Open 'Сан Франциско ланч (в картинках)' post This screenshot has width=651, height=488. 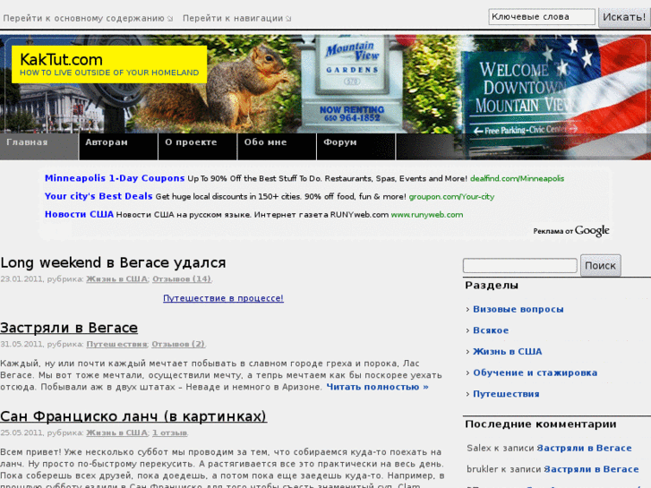click(133, 416)
